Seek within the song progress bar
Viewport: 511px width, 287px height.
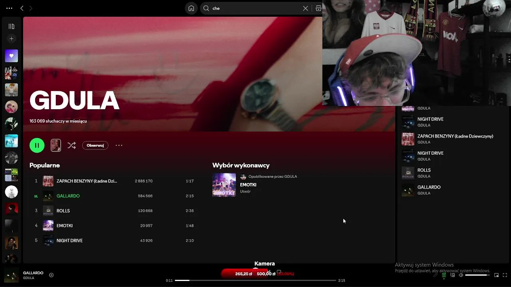click(x=255, y=280)
